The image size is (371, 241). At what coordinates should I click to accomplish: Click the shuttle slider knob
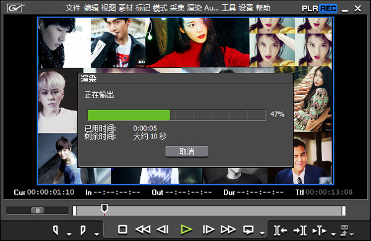tap(38, 210)
